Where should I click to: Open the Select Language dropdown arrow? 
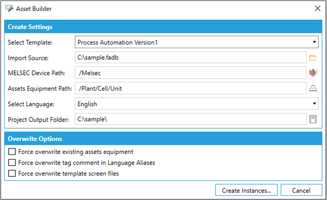pos(314,104)
